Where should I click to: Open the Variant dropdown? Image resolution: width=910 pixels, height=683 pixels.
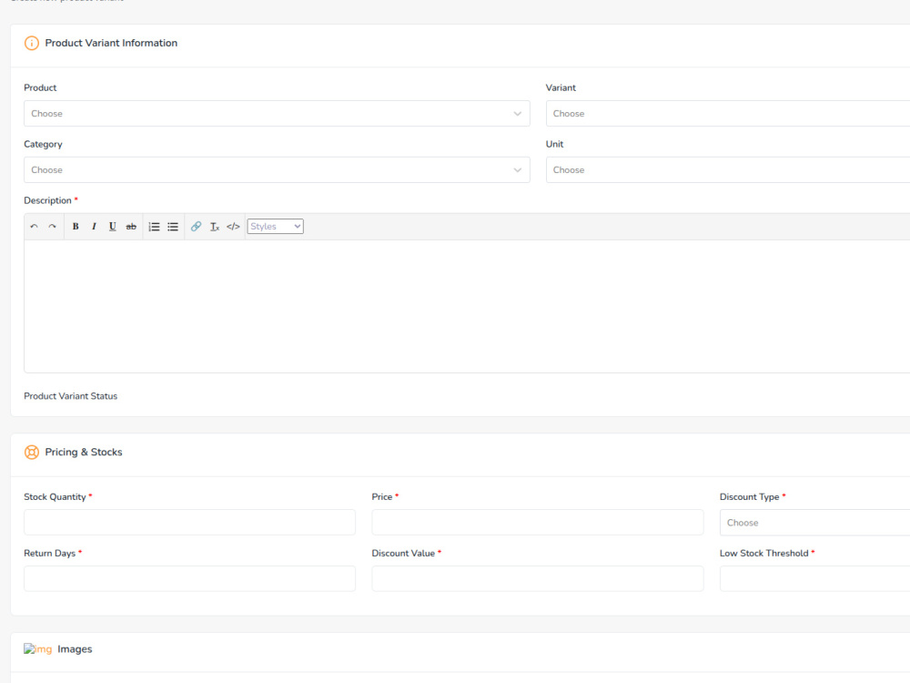pos(728,113)
